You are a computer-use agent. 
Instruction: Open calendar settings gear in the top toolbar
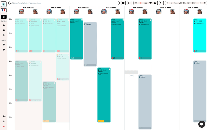[123, 3]
